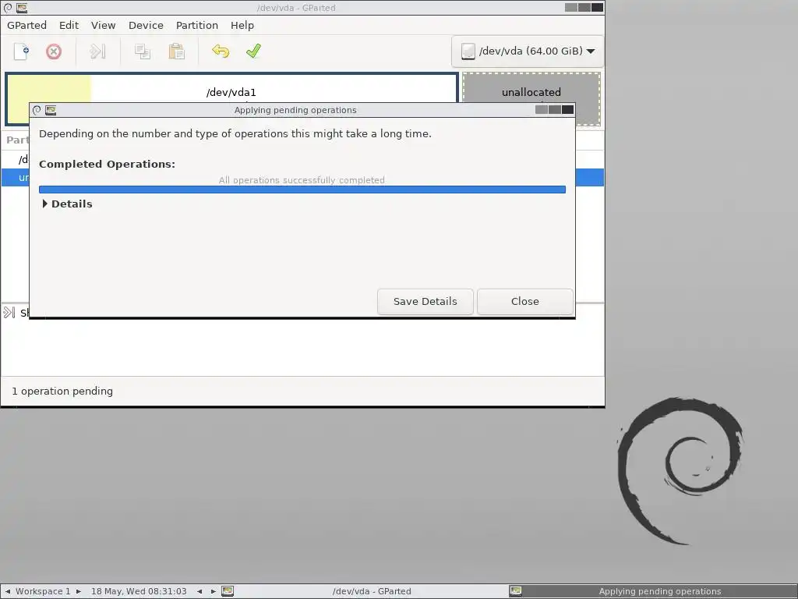Click the Save Details button
The width and height of the screenshot is (798, 599).
tap(425, 302)
